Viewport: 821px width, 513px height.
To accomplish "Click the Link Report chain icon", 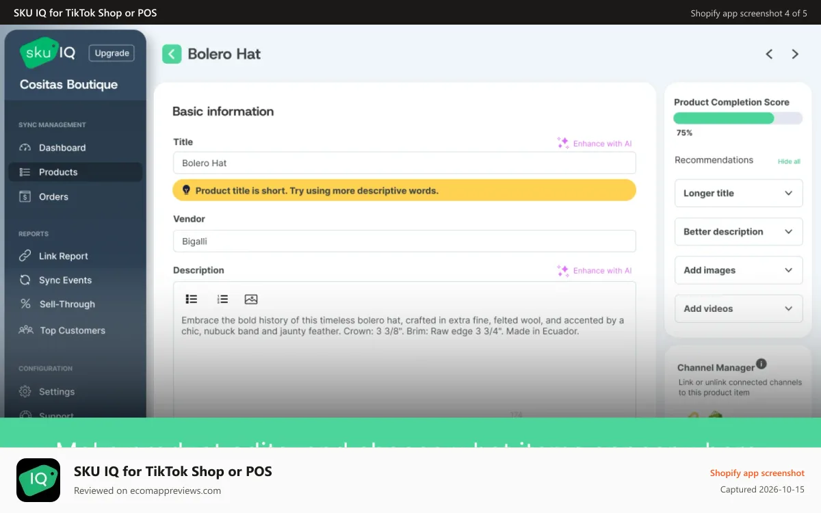I will [25, 256].
